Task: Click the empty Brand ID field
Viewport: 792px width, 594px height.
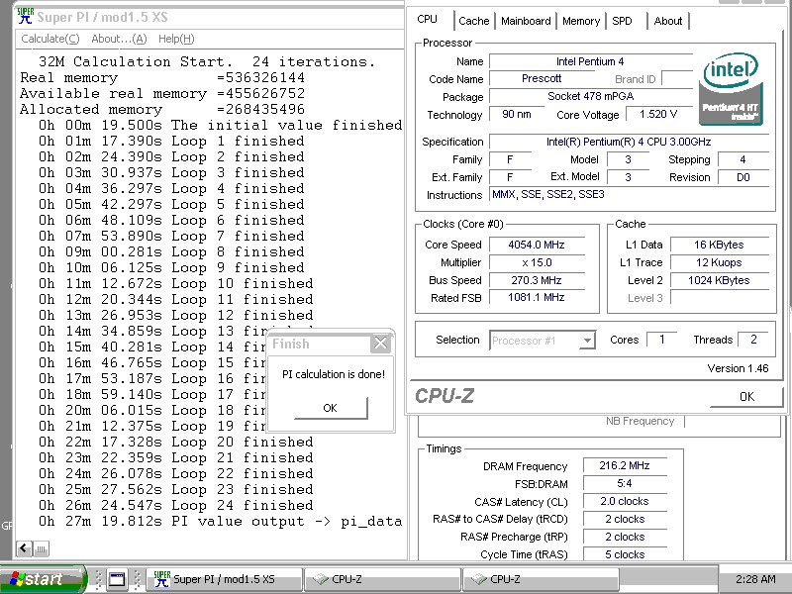Action: point(677,79)
